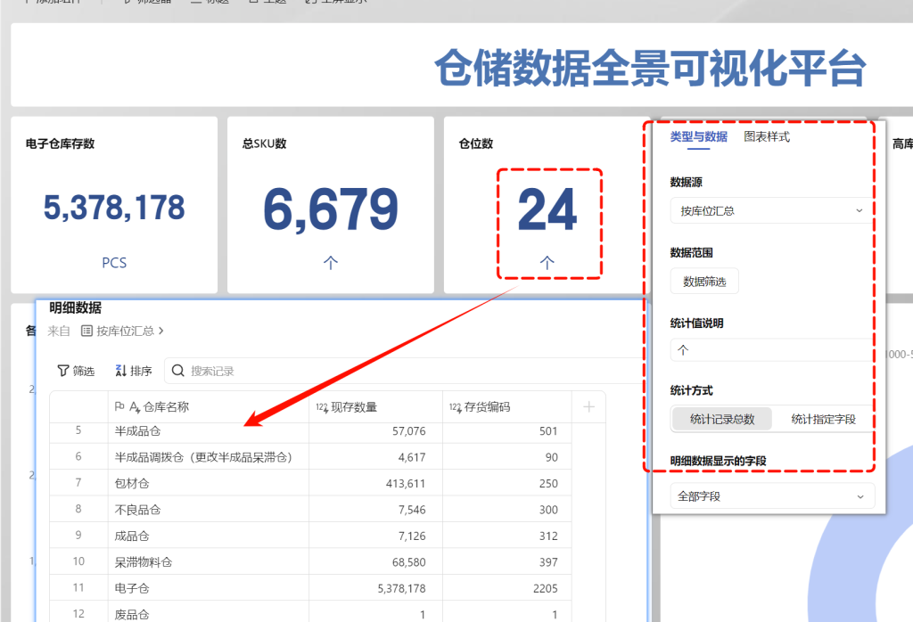Click the 筛选 button in detail panel
The width and height of the screenshot is (913, 622).
coord(77,371)
